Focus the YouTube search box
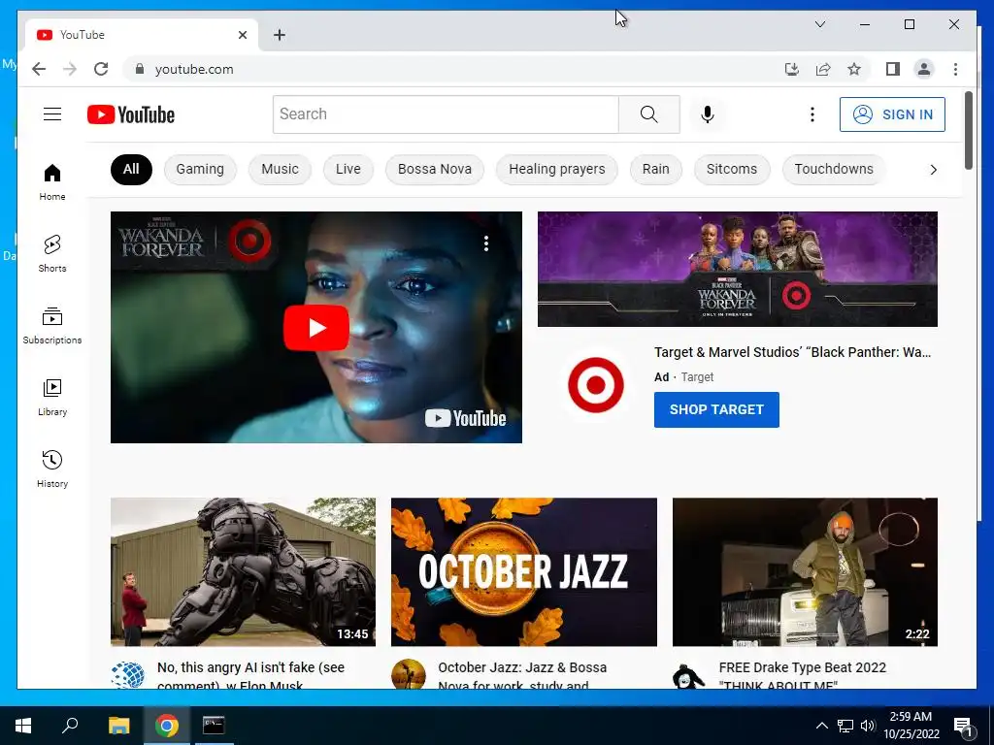This screenshot has height=745, width=994. tap(446, 114)
